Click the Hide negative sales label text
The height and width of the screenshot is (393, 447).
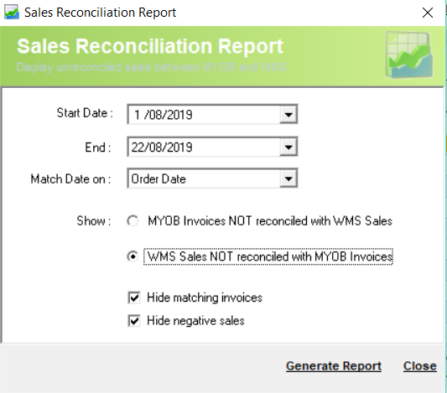click(195, 321)
